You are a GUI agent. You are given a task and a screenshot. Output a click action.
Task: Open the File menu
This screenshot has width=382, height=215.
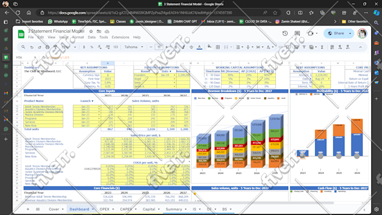[31, 37]
